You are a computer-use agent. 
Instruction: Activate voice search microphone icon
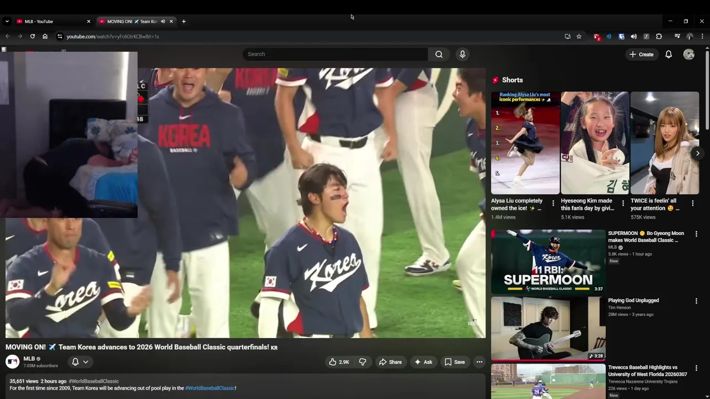[463, 54]
